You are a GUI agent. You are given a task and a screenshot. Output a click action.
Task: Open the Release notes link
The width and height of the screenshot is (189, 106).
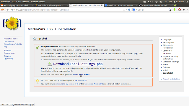pos(9,53)
